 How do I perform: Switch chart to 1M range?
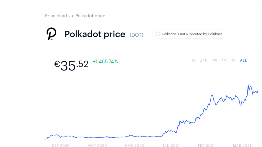tap(224, 60)
